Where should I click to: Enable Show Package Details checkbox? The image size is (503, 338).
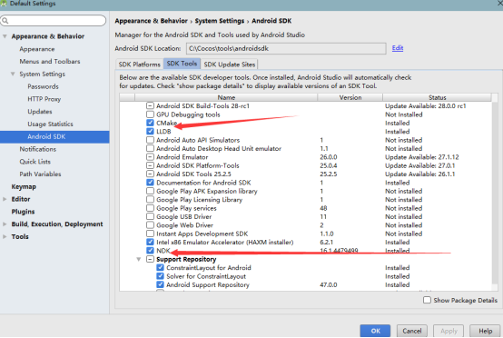(427, 300)
